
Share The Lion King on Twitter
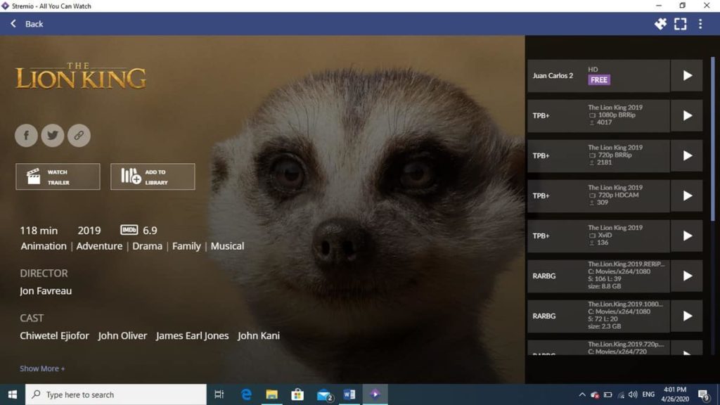pyautogui.click(x=53, y=136)
